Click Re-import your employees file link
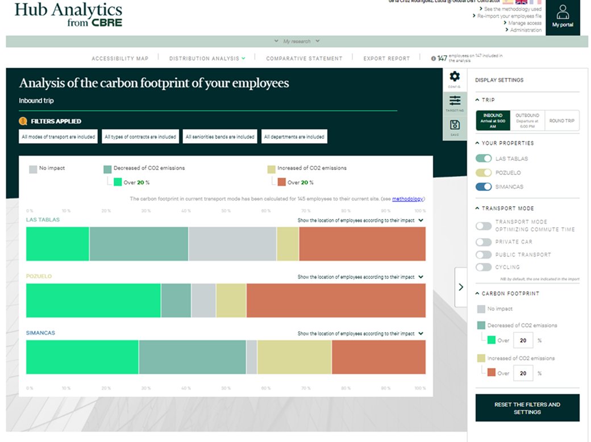The image size is (591, 442). coord(509,16)
